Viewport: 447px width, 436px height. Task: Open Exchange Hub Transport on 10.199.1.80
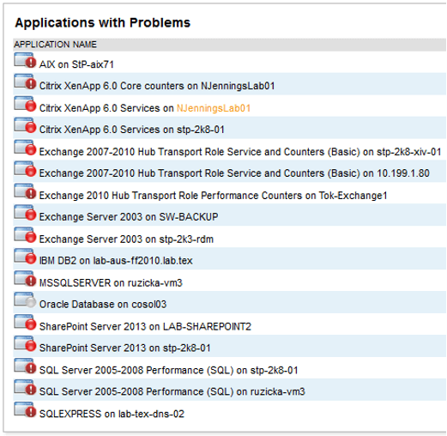pos(234,173)
